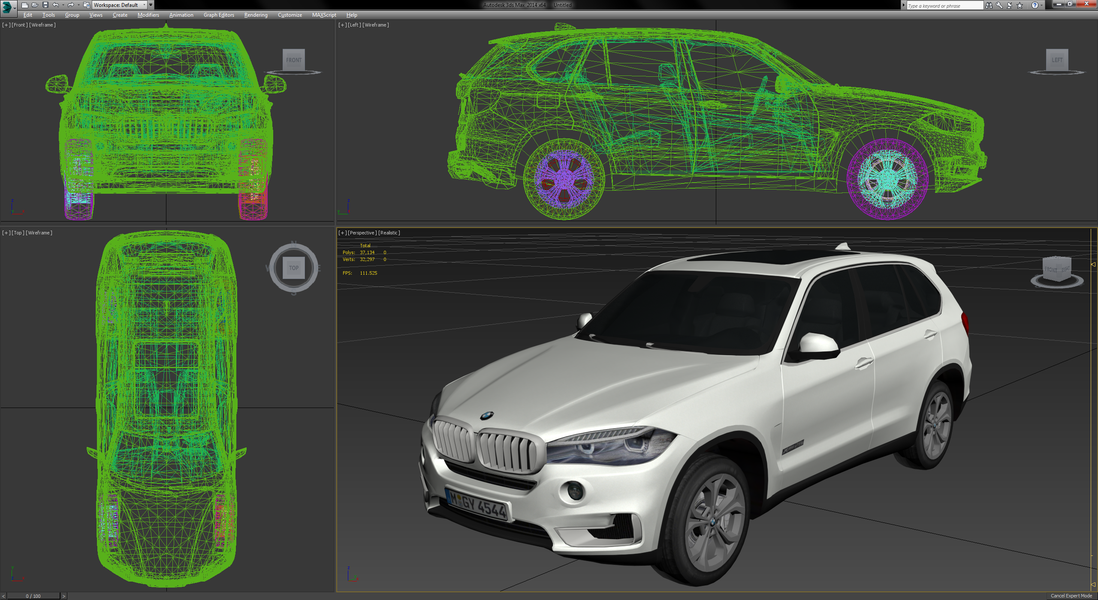Viewport: 1098px width, 600px height.
Task: Click the keyword search input field
Action: (x=944, y=5)
